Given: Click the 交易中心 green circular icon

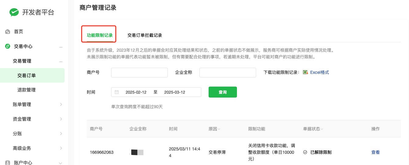Looking at the screenshot, I should (8, 46).
